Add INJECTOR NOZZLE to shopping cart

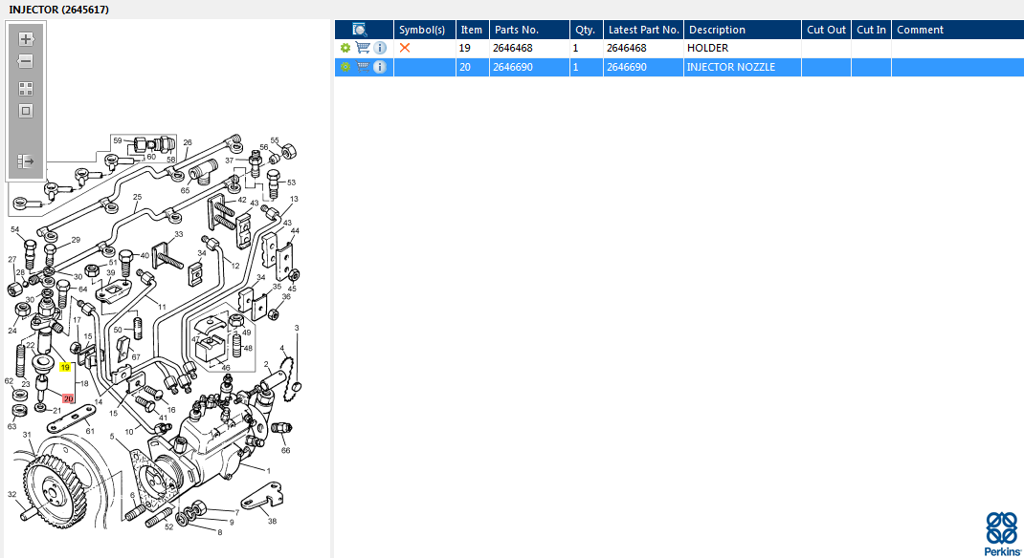pyautogui.click(x=363, y=67)
